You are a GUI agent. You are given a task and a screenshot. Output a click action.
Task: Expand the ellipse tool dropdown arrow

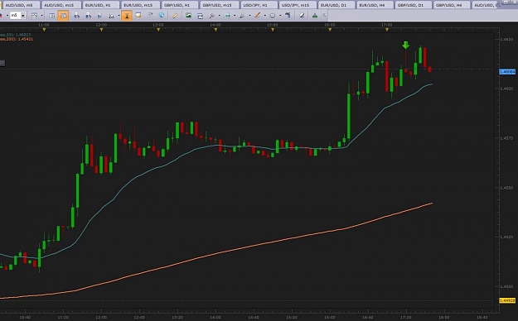280,15
